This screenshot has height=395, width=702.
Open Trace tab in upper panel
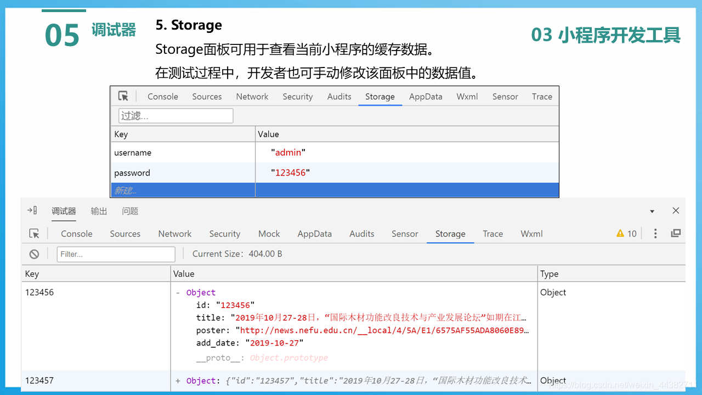point(542,97)
